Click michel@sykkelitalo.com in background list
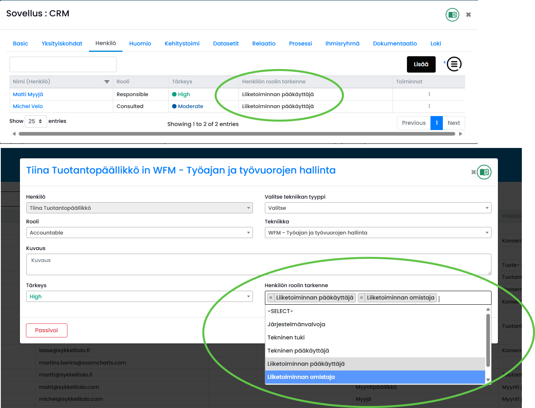Image resolution: width=535 pixels, height=408 pixels. [71, 399]
